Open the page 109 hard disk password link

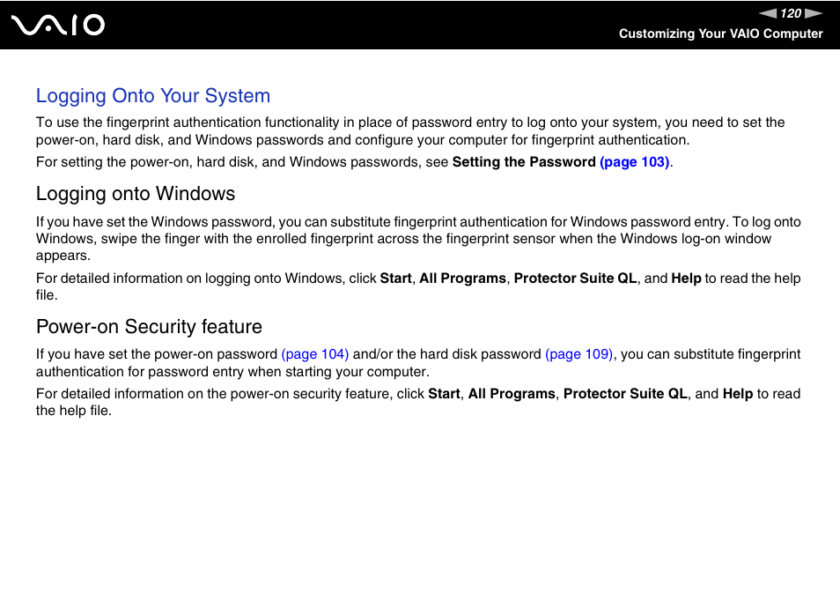click(x=579, y=354)
